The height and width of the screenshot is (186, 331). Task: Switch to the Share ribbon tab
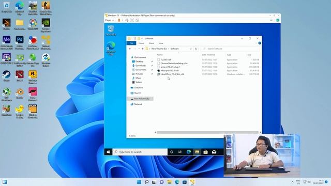[x=151, y=43]
